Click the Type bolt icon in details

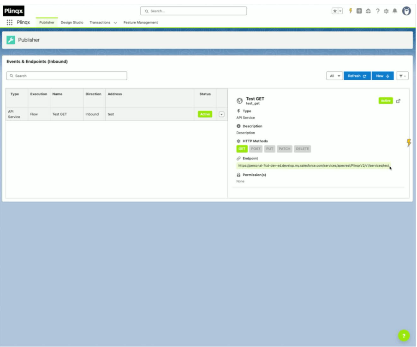pos(238,111)
